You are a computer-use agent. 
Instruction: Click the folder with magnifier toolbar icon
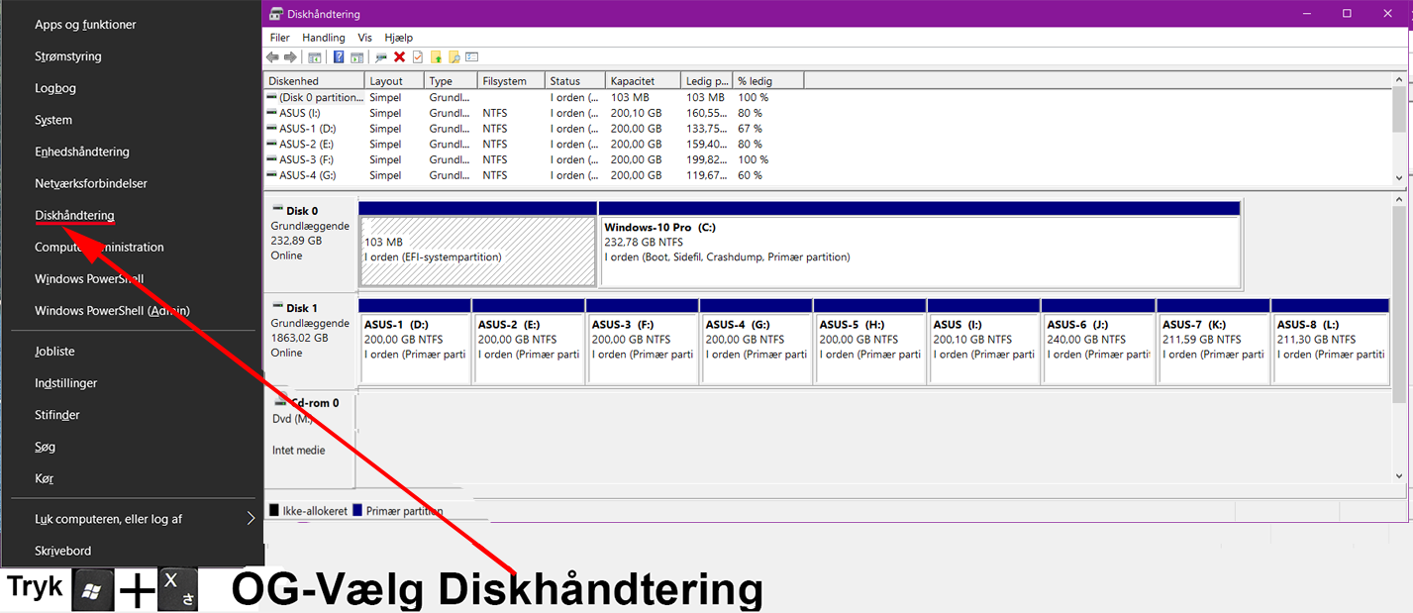click(454, 57)
